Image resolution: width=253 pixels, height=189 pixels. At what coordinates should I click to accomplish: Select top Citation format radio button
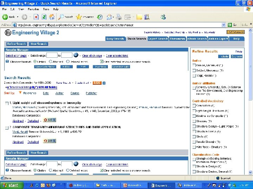coord(35,62)
